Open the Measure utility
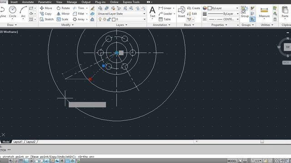Image resolution: width=291 pixels, height=163 pixels. click(264, 12)
